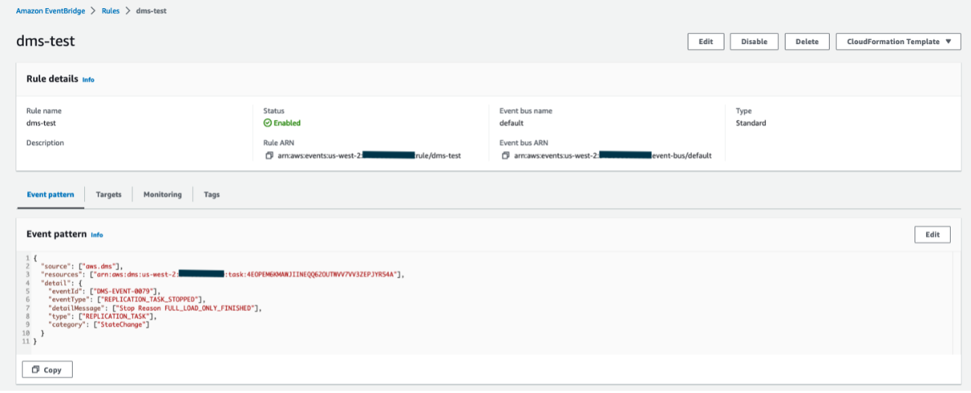This screenshot has width=971, height=393.
Task: Click the detailMessage Stop Reason line
Action: (155, 308)
